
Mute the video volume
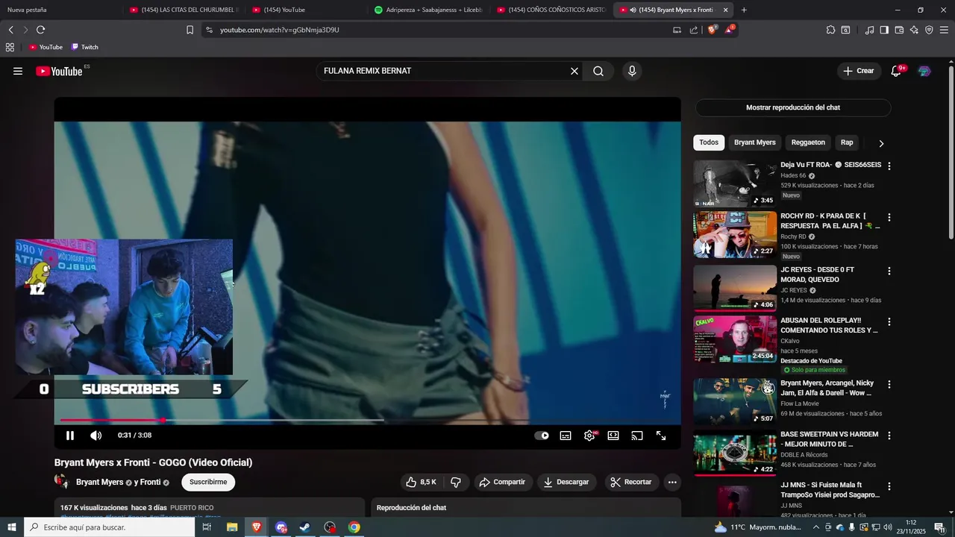tap(96, 436)
